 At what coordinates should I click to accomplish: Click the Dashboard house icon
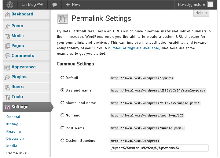click(7, 14)
